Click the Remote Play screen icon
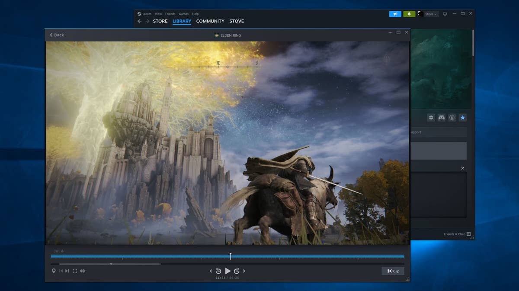This screenshot has height=291, width=519. pyautogui.click(x=445, y=13)
